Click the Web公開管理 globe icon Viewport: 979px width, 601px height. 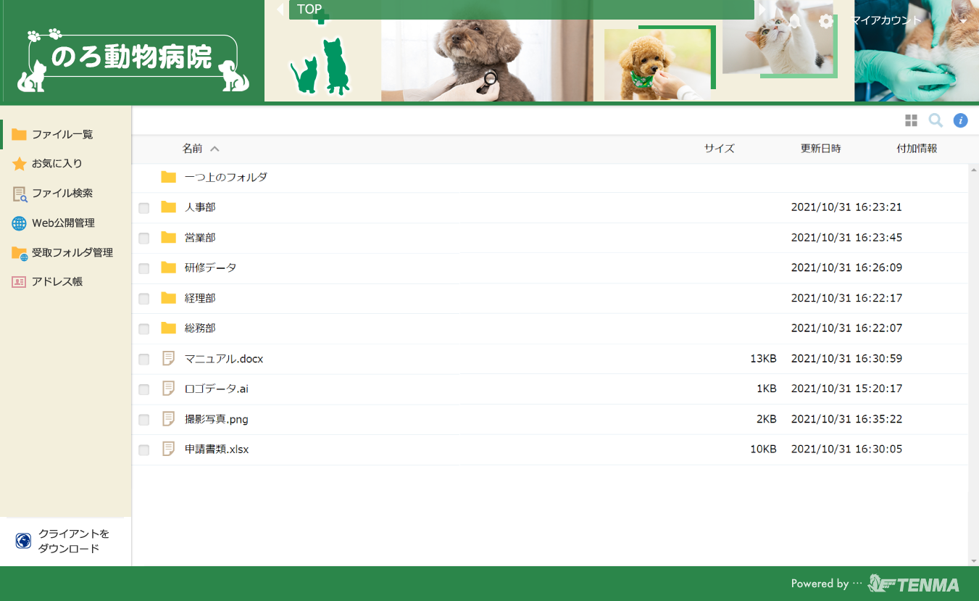coord(19,223)
